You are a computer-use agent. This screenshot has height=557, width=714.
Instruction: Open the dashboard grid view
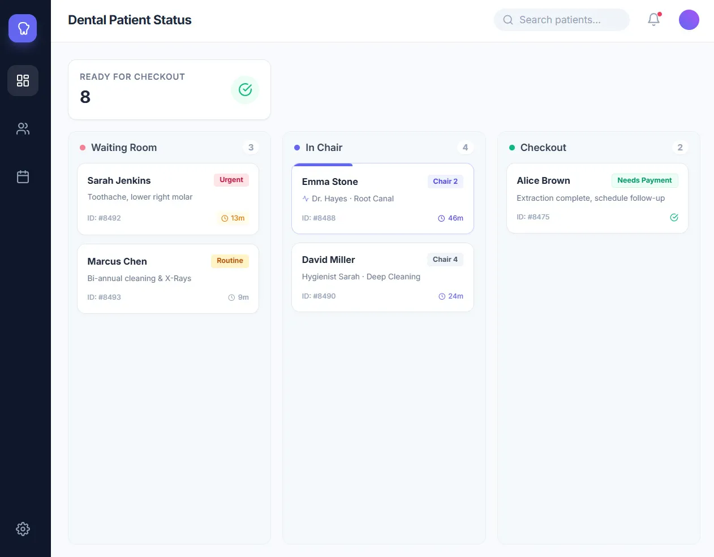[x=23, y=80]
